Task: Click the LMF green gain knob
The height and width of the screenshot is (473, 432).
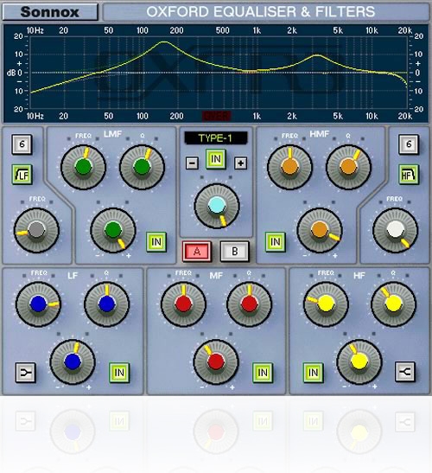Action: pos(113,231)
